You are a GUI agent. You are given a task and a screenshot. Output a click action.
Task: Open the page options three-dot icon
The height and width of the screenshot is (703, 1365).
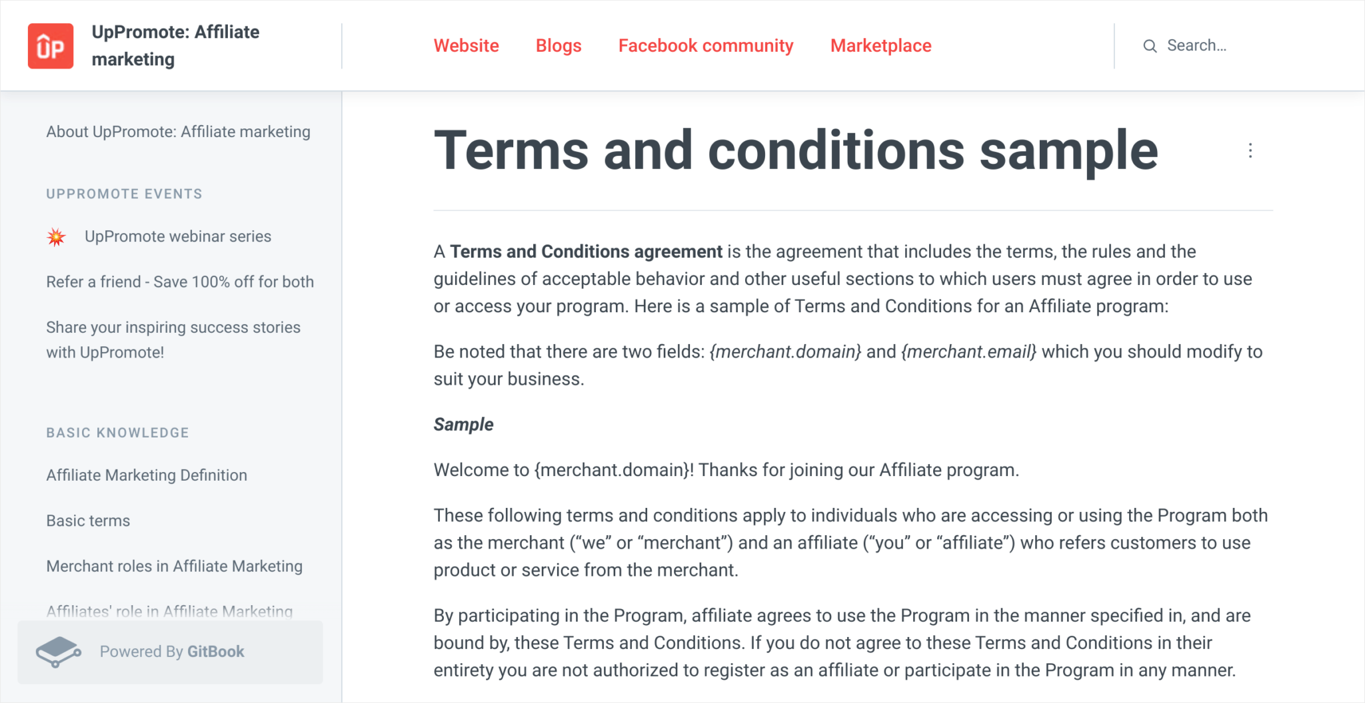(1250, 150)
